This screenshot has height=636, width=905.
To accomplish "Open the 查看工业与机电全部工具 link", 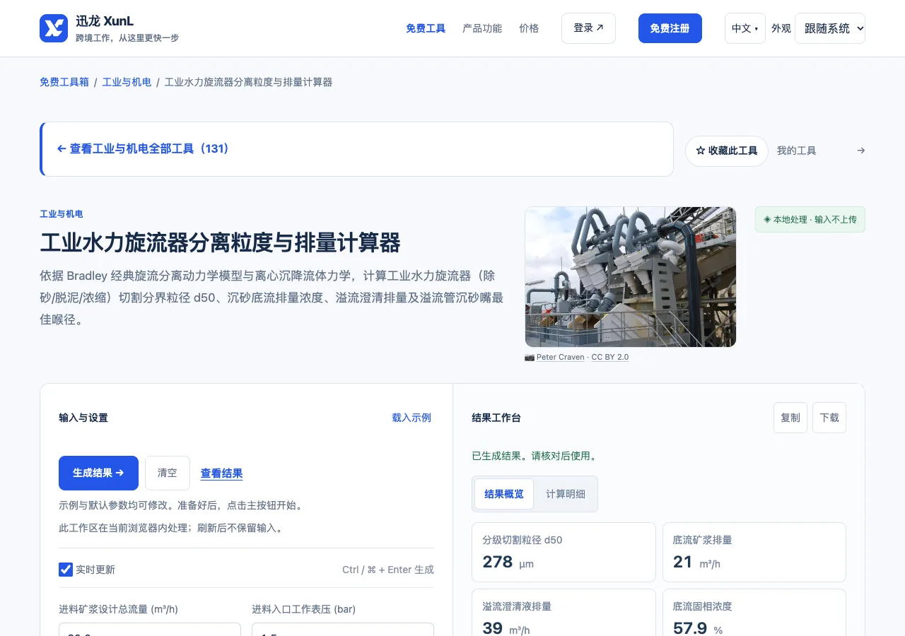I will coord(144,149).
